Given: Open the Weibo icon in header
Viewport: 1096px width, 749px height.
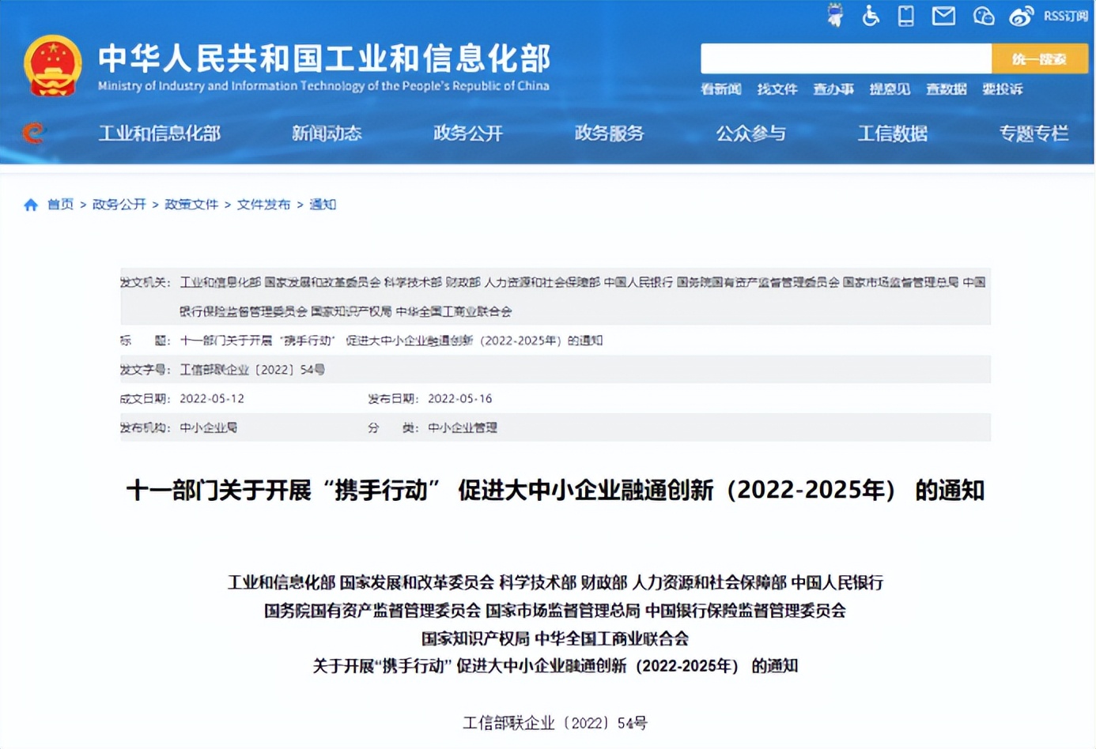Looking at the screenshot, I should pos(1021,16).
